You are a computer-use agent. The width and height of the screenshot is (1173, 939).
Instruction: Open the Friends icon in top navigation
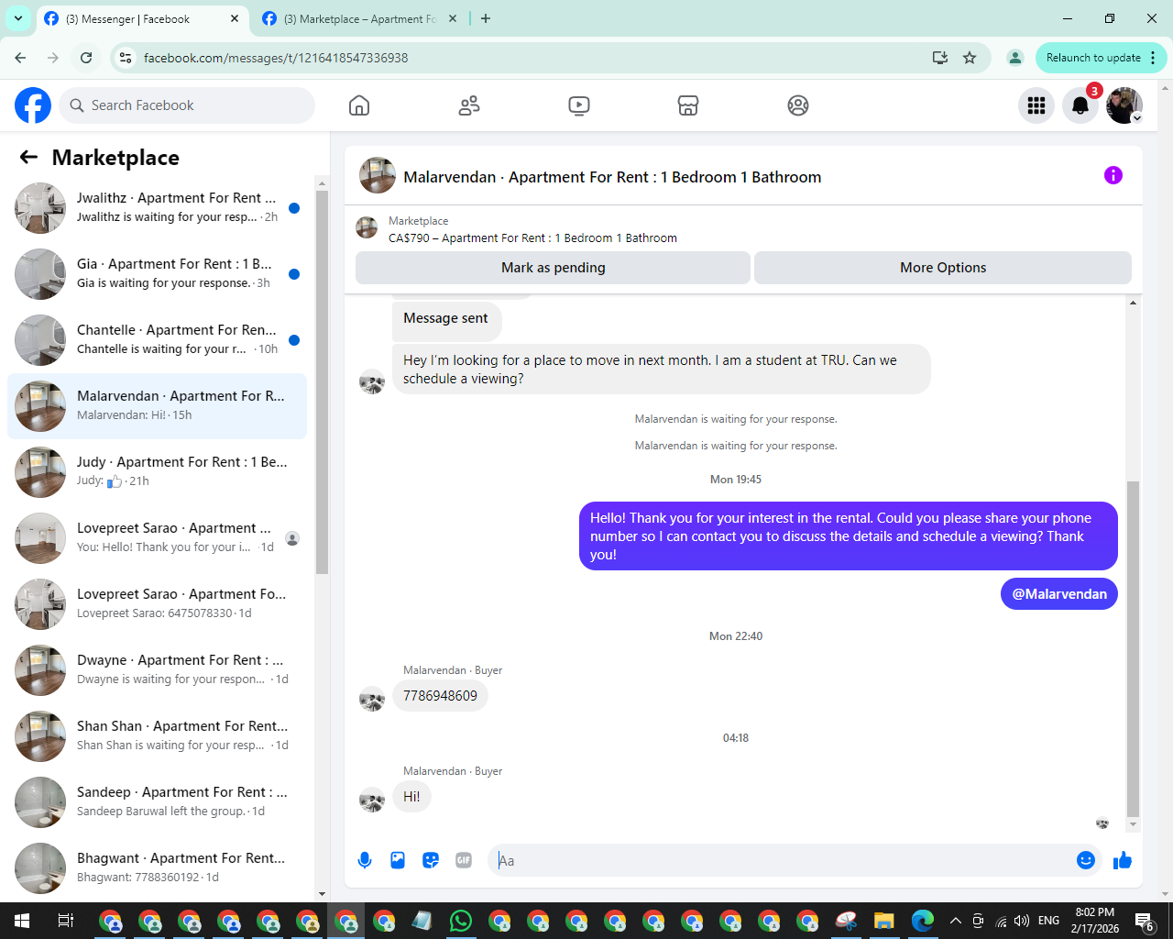[469, 105]
